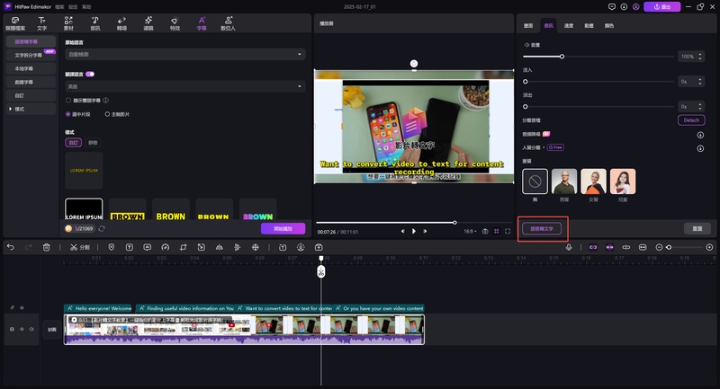Open the Text (文字) tool tab
720x389 pixels.
(41, 23)
